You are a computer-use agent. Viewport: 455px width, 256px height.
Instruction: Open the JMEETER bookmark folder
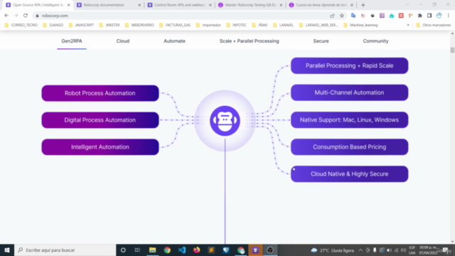109,25
